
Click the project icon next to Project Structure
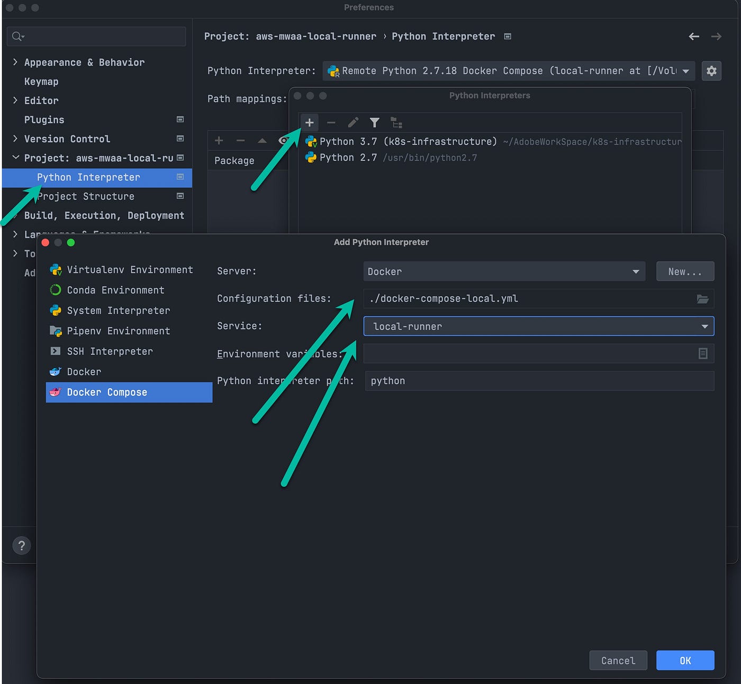pyautogui.click(x=180, y=196)
